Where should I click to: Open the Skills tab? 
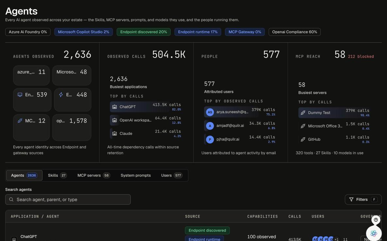pos(57,175)
